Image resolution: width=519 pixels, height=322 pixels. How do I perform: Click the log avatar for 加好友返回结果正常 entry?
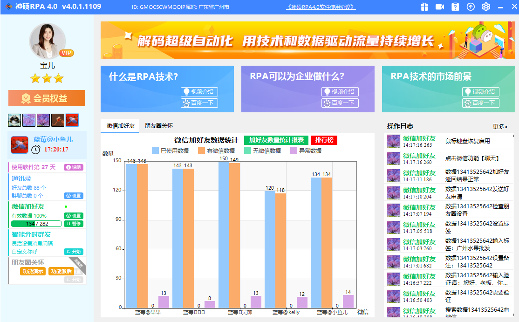tap(394, 176)
